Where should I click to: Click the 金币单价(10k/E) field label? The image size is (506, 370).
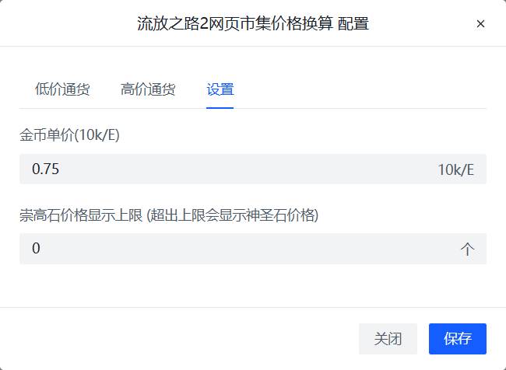coord(69,135)
